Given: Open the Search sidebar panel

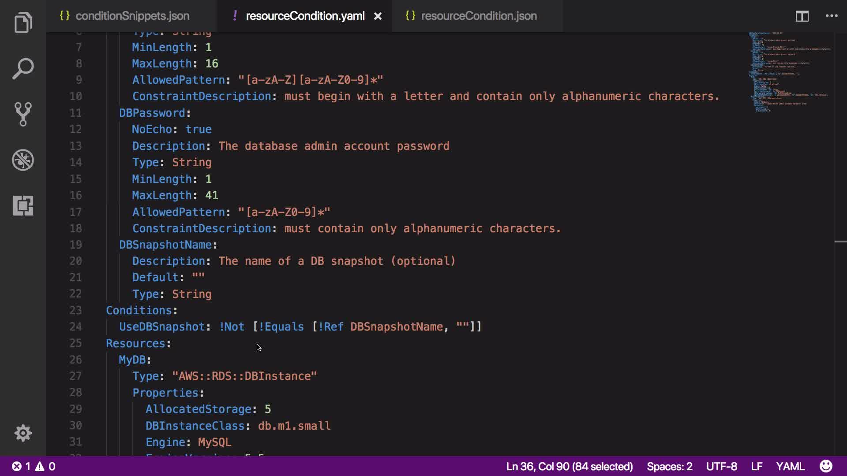Looking at the screenshot, I should tap(23, 69).
